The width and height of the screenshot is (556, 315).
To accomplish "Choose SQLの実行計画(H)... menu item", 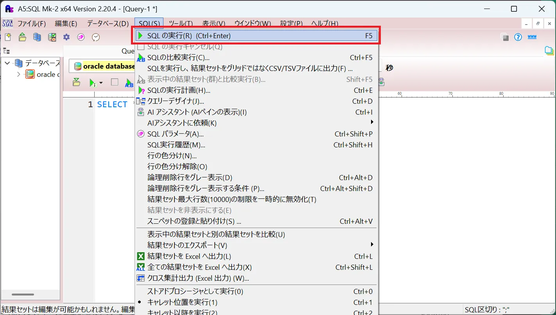I will 256,90.
